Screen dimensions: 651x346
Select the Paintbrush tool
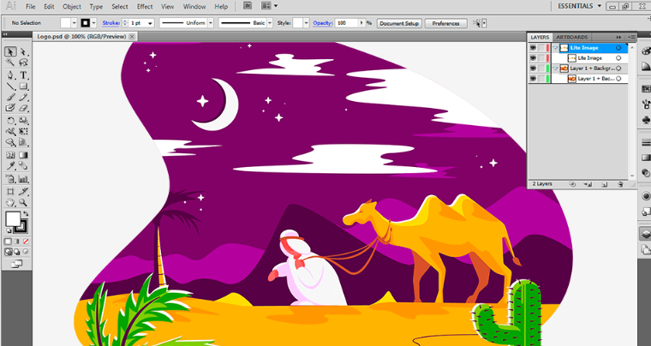coord(10,97)
